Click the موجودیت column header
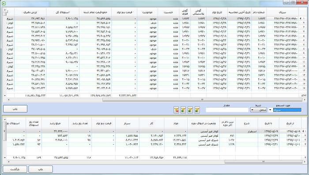Viewport: 309px width, 175px height. coord(147,12)
